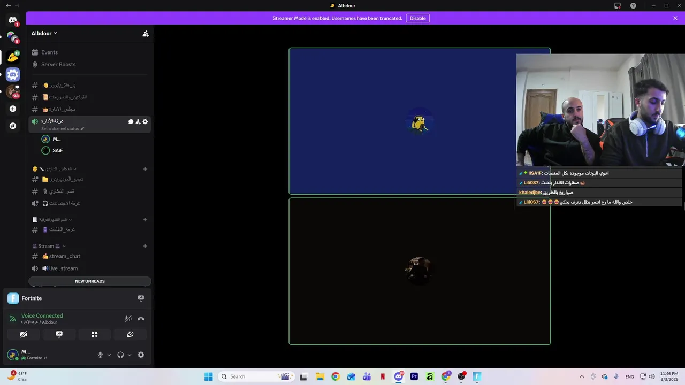Open Events in sidebar
685x385 pixels.
click(90, 52)
